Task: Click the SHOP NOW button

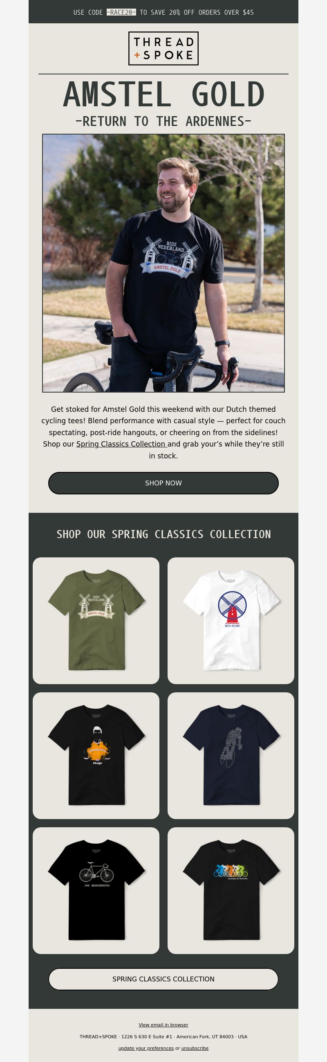Action: tap(163, 483)
